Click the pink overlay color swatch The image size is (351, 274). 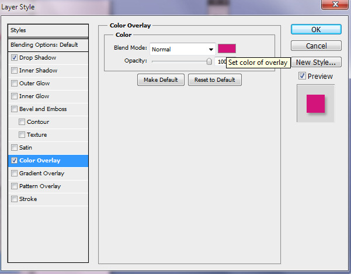227,48
